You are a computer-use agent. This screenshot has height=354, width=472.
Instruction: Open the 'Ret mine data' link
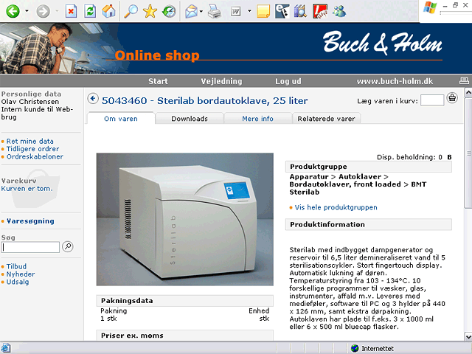(29, 141)
